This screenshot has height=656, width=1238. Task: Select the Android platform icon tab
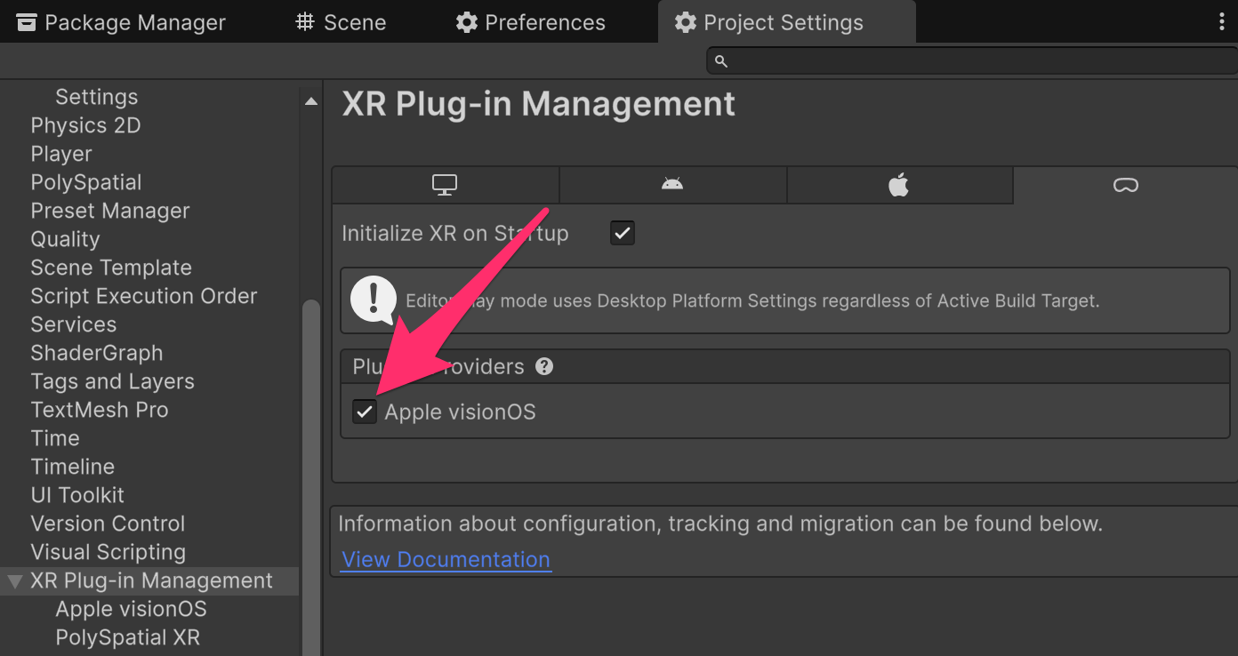point(672,185)
